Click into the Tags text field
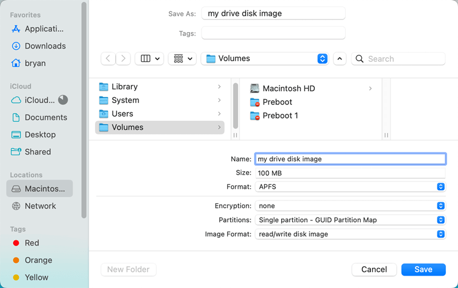This screenshot has width=458, height=288. click(273, 33)
